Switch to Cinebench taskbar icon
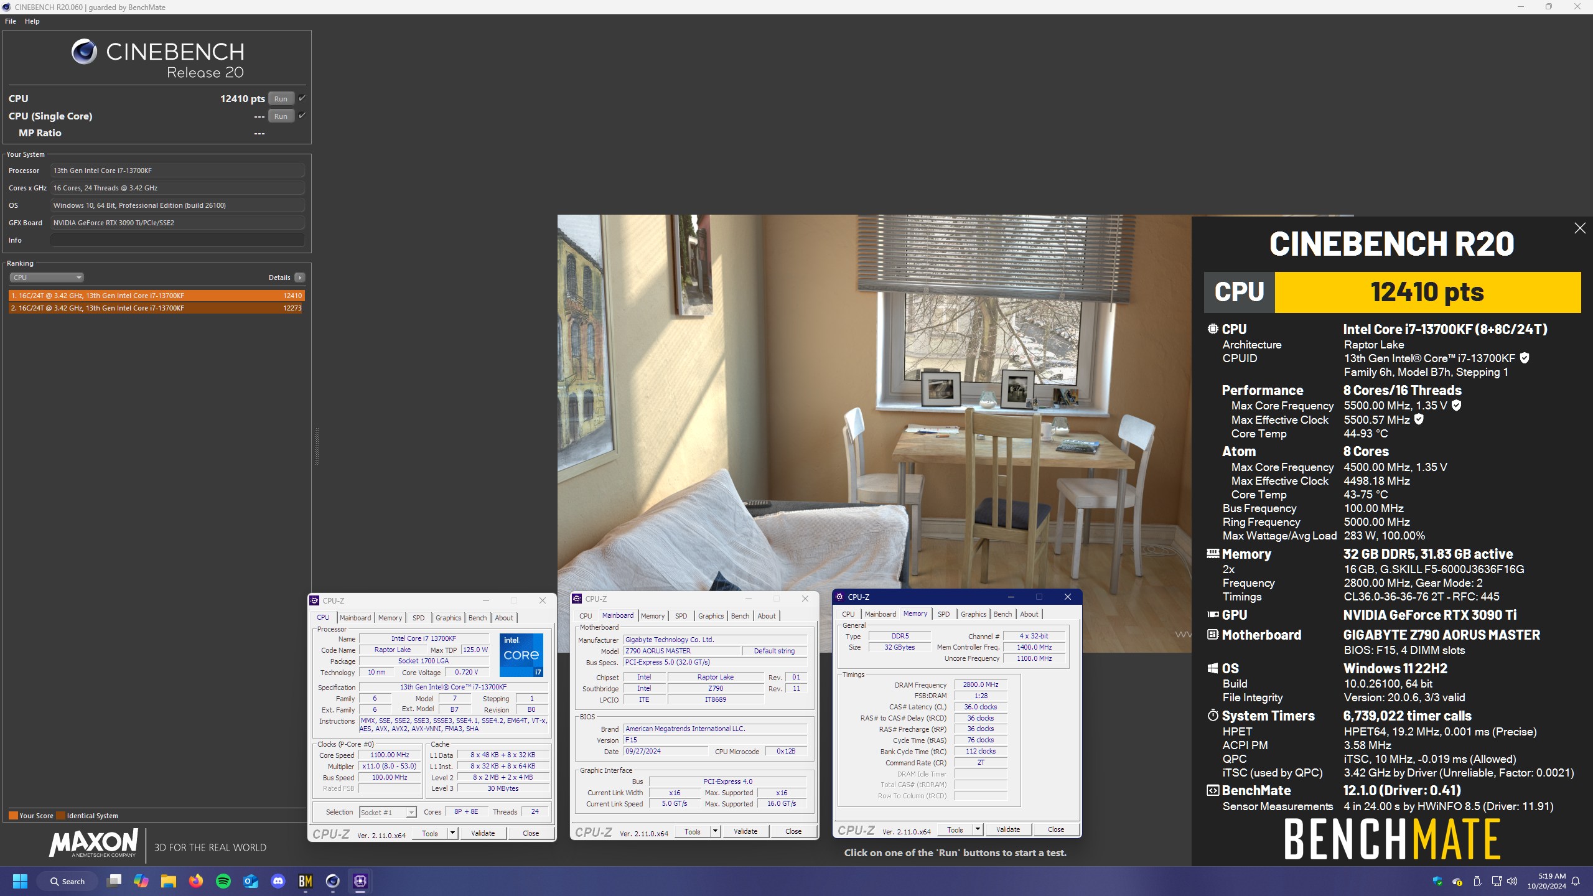 tap(333, 881)
